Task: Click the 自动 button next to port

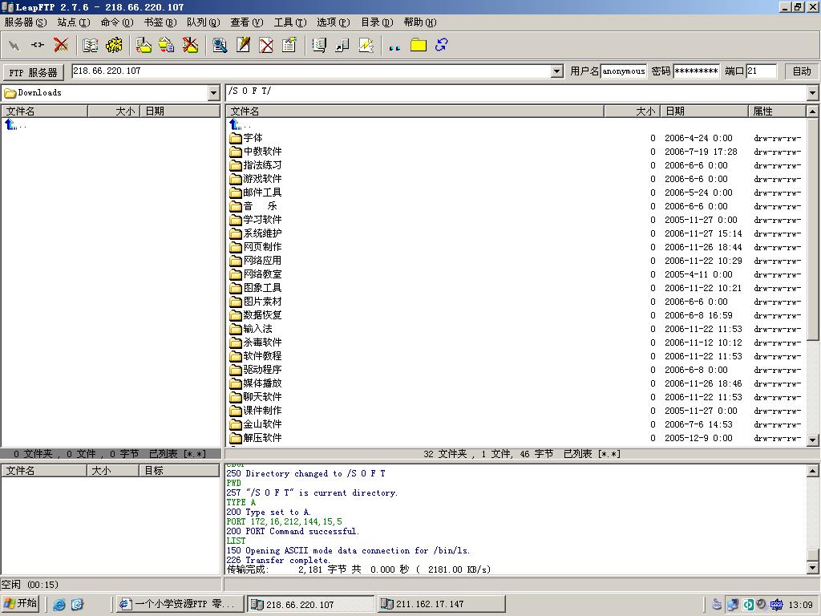Action: pos(802,71)
